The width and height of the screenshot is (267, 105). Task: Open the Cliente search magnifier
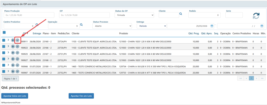coord(181,14)
